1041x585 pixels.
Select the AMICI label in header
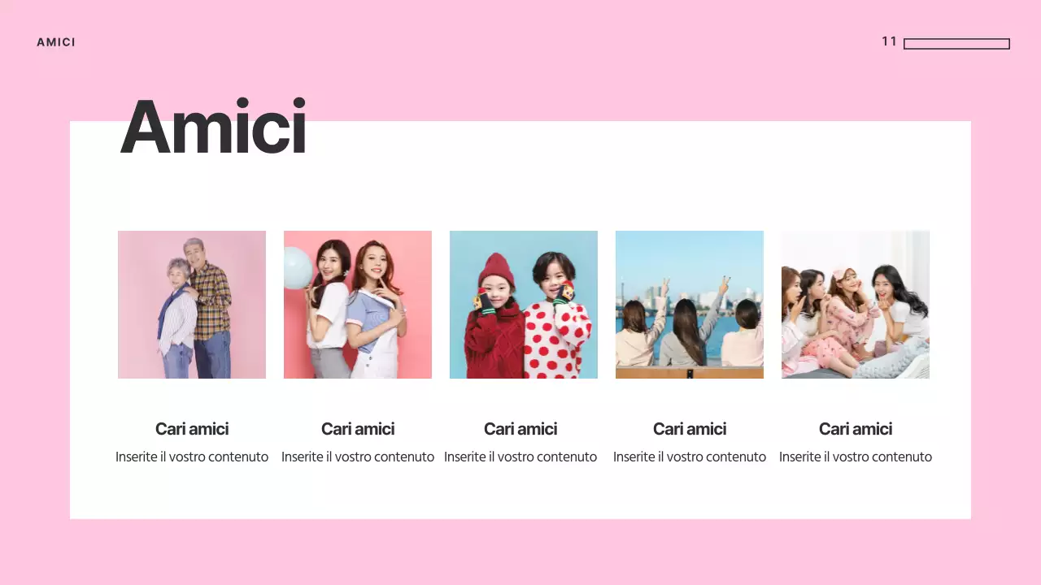click(x=56, y=42)
